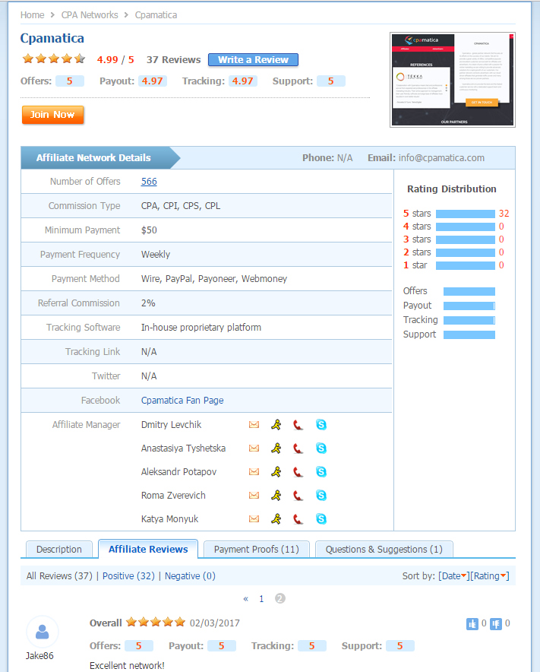Thumbs down Jake86's review
This screenshot has width=540, height=672.
tap(496, 624)
